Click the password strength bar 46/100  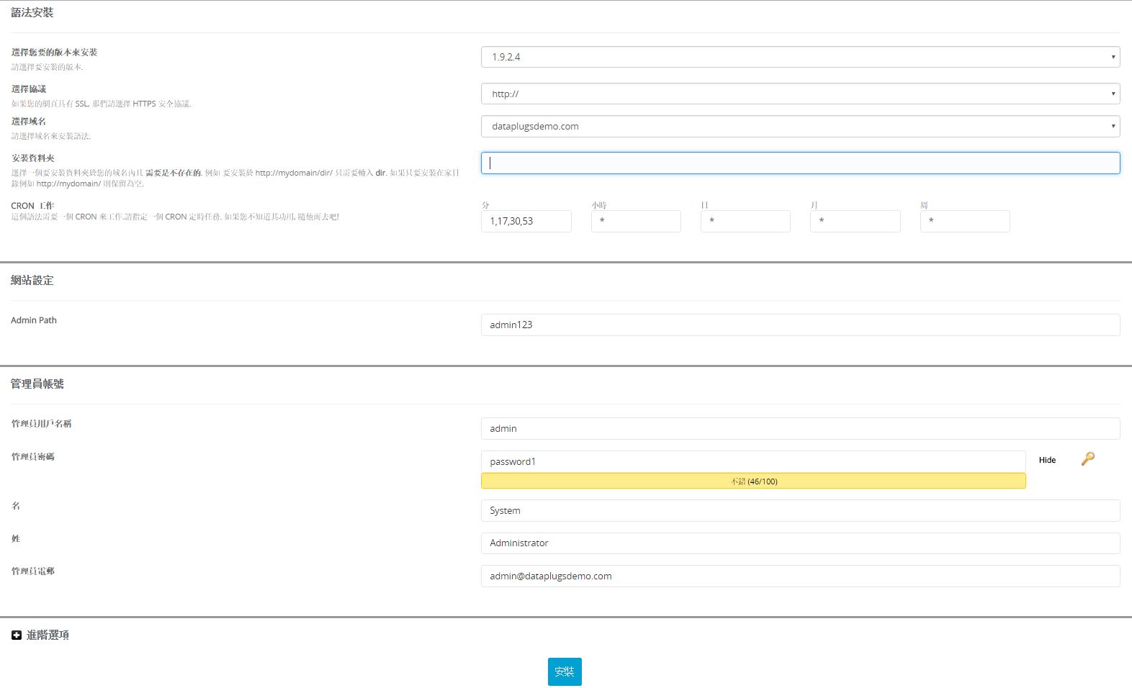pyautogui.click(x=753, y=481)
